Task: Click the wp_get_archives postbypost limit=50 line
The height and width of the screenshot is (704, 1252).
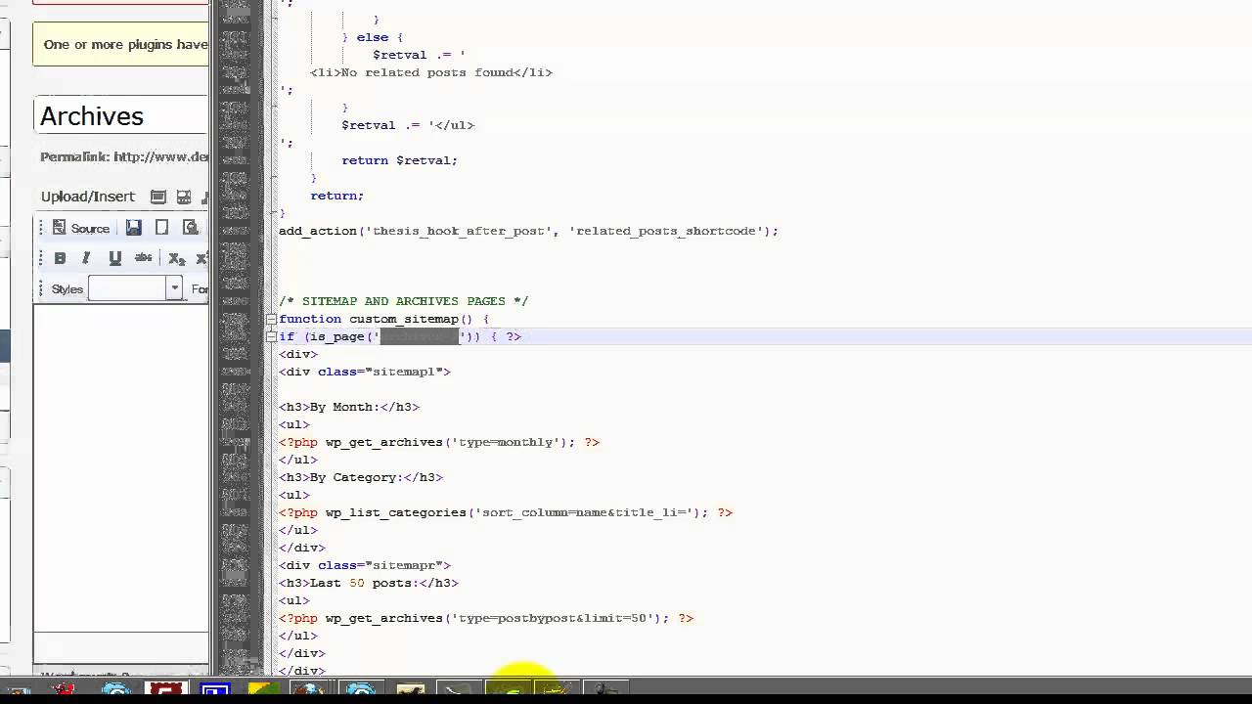Action: pyautogui.click(x=486, y=618)
